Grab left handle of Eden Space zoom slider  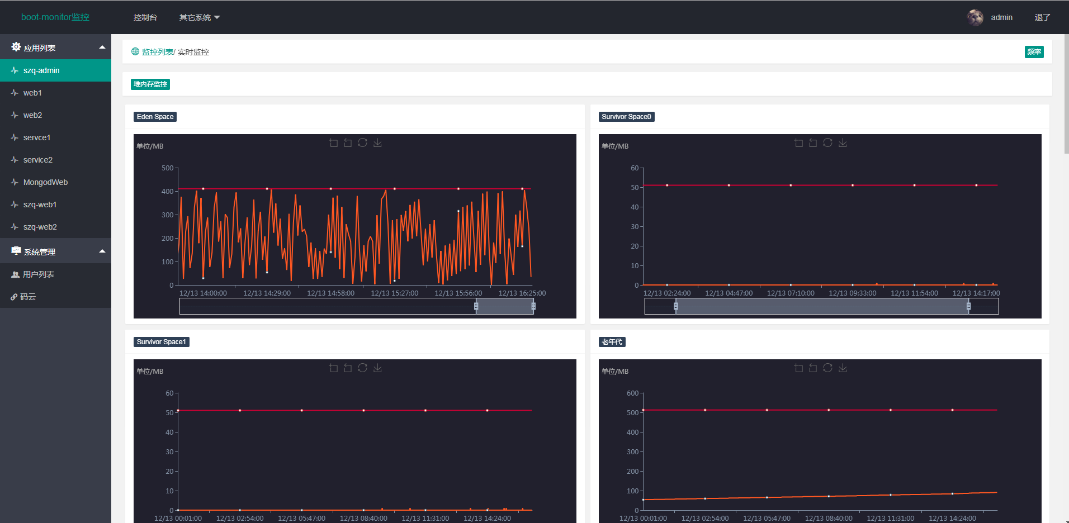476,306
